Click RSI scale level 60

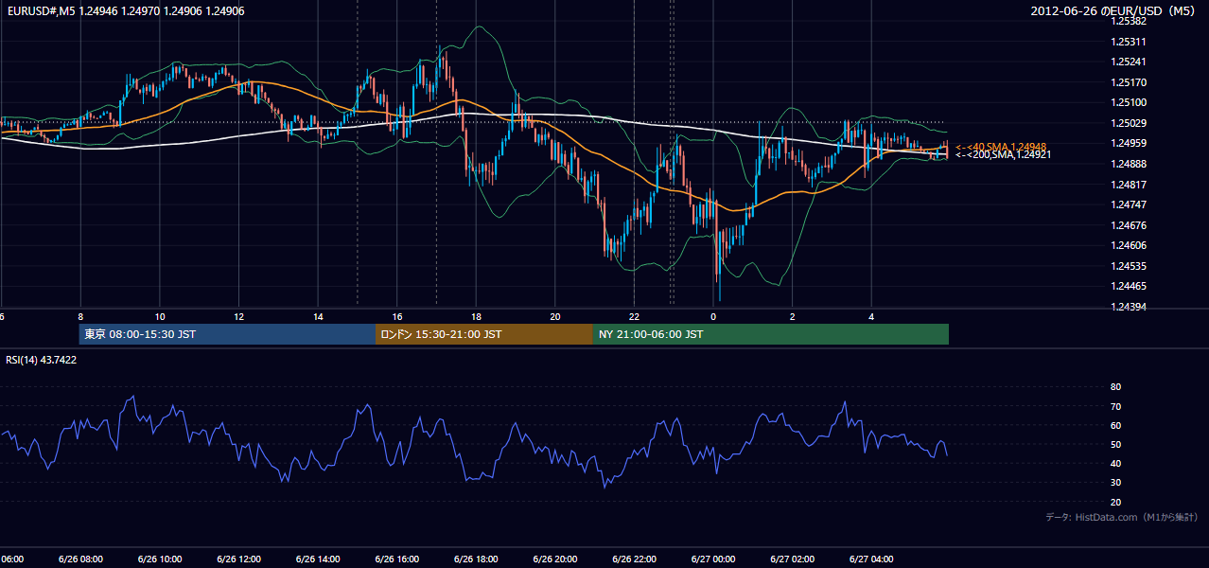[1115, 425]
